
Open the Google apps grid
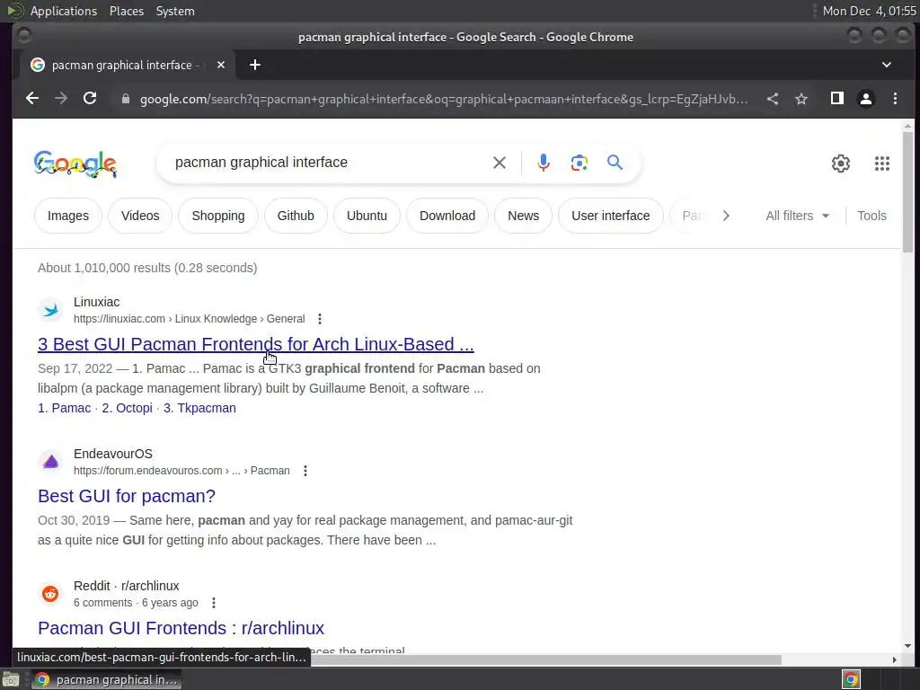(x=882, y=164)
